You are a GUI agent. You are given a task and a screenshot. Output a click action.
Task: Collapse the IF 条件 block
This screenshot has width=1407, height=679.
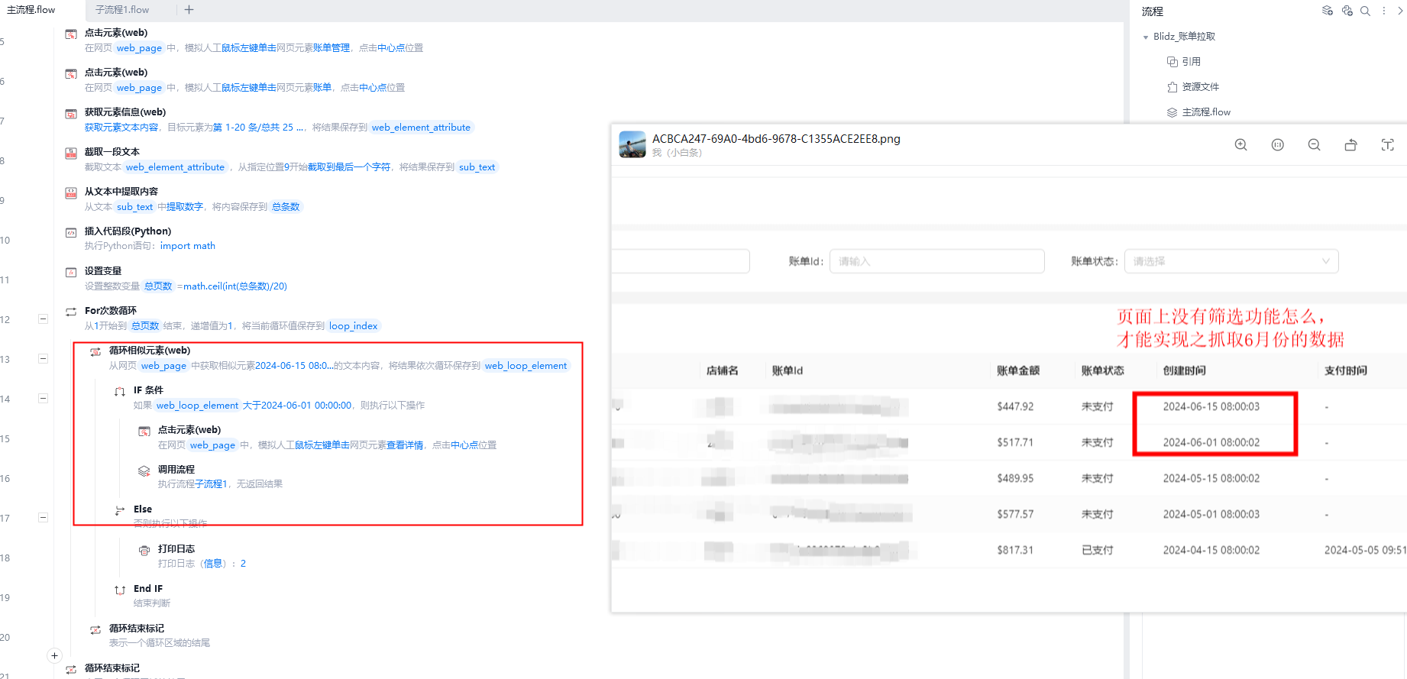(x=43, y=399)
